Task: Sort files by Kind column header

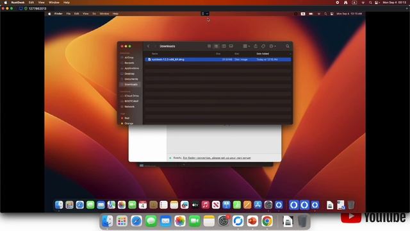Action: [236, 54]
